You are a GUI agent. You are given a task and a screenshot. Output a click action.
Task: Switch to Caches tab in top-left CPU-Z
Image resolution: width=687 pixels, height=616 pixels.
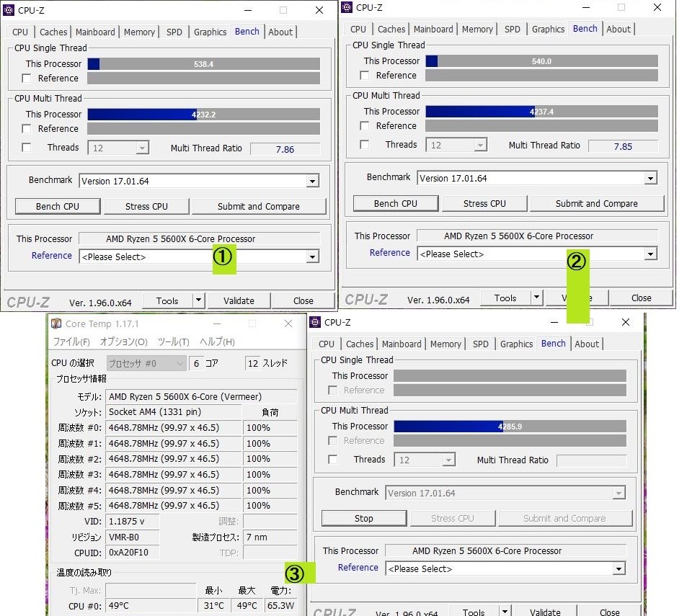(53, 32)
